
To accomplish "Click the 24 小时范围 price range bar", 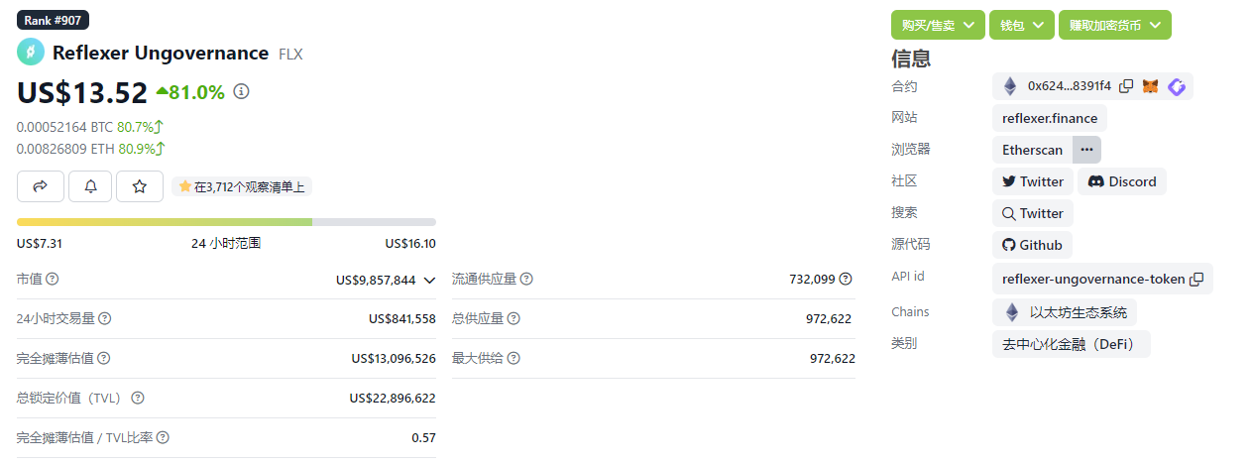I will tap(226, 222).
